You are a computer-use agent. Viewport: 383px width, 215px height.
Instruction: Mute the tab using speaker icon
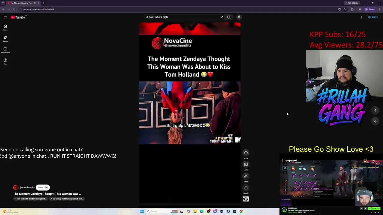click(x=35, y=3)
